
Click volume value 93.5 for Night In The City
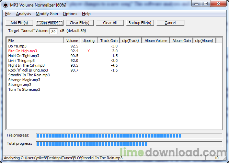[x=75, y=65]
